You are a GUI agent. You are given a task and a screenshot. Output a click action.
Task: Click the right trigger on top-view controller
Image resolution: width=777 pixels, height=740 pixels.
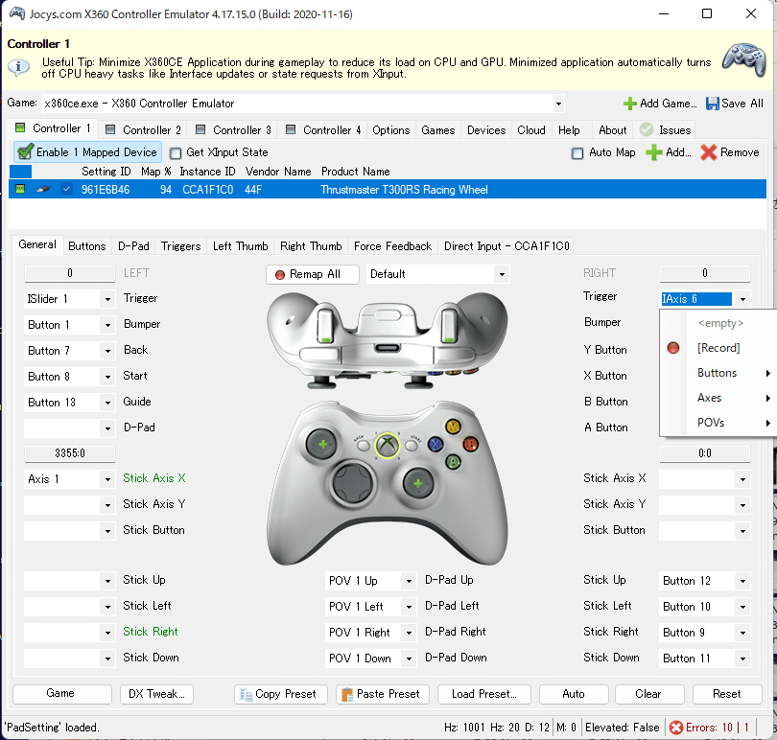449,325
